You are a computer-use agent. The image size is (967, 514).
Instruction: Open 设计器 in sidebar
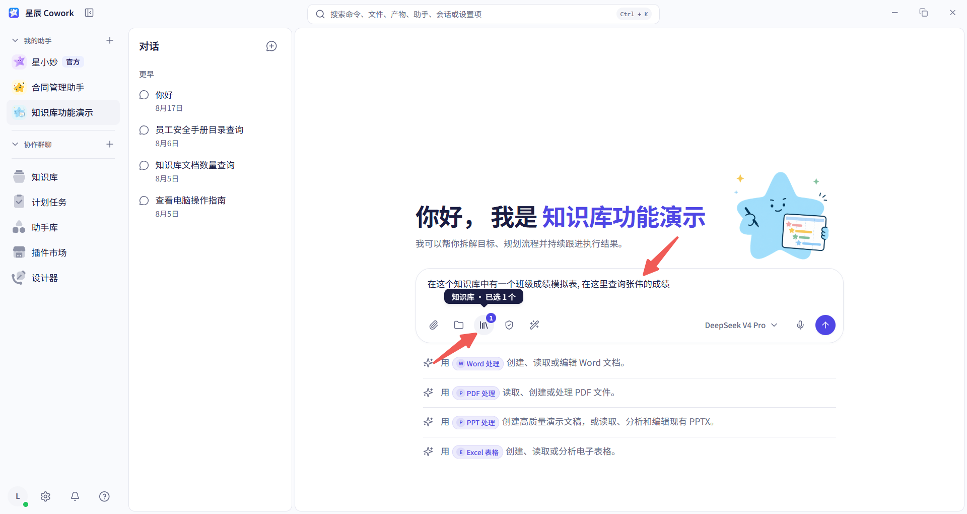click(x=63, y=278)
